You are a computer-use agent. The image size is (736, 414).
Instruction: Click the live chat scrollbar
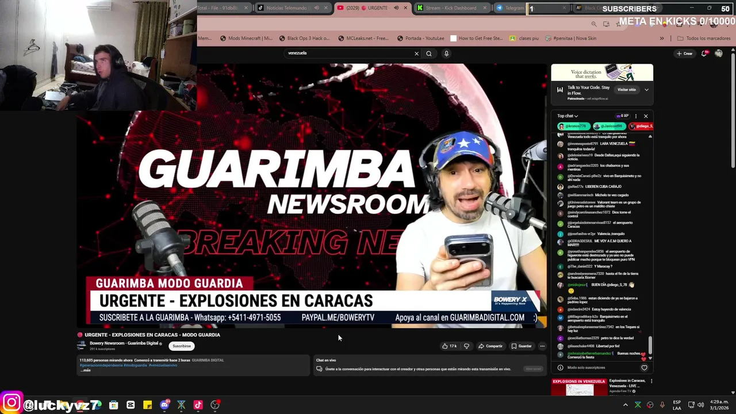[x=650, y=346]
